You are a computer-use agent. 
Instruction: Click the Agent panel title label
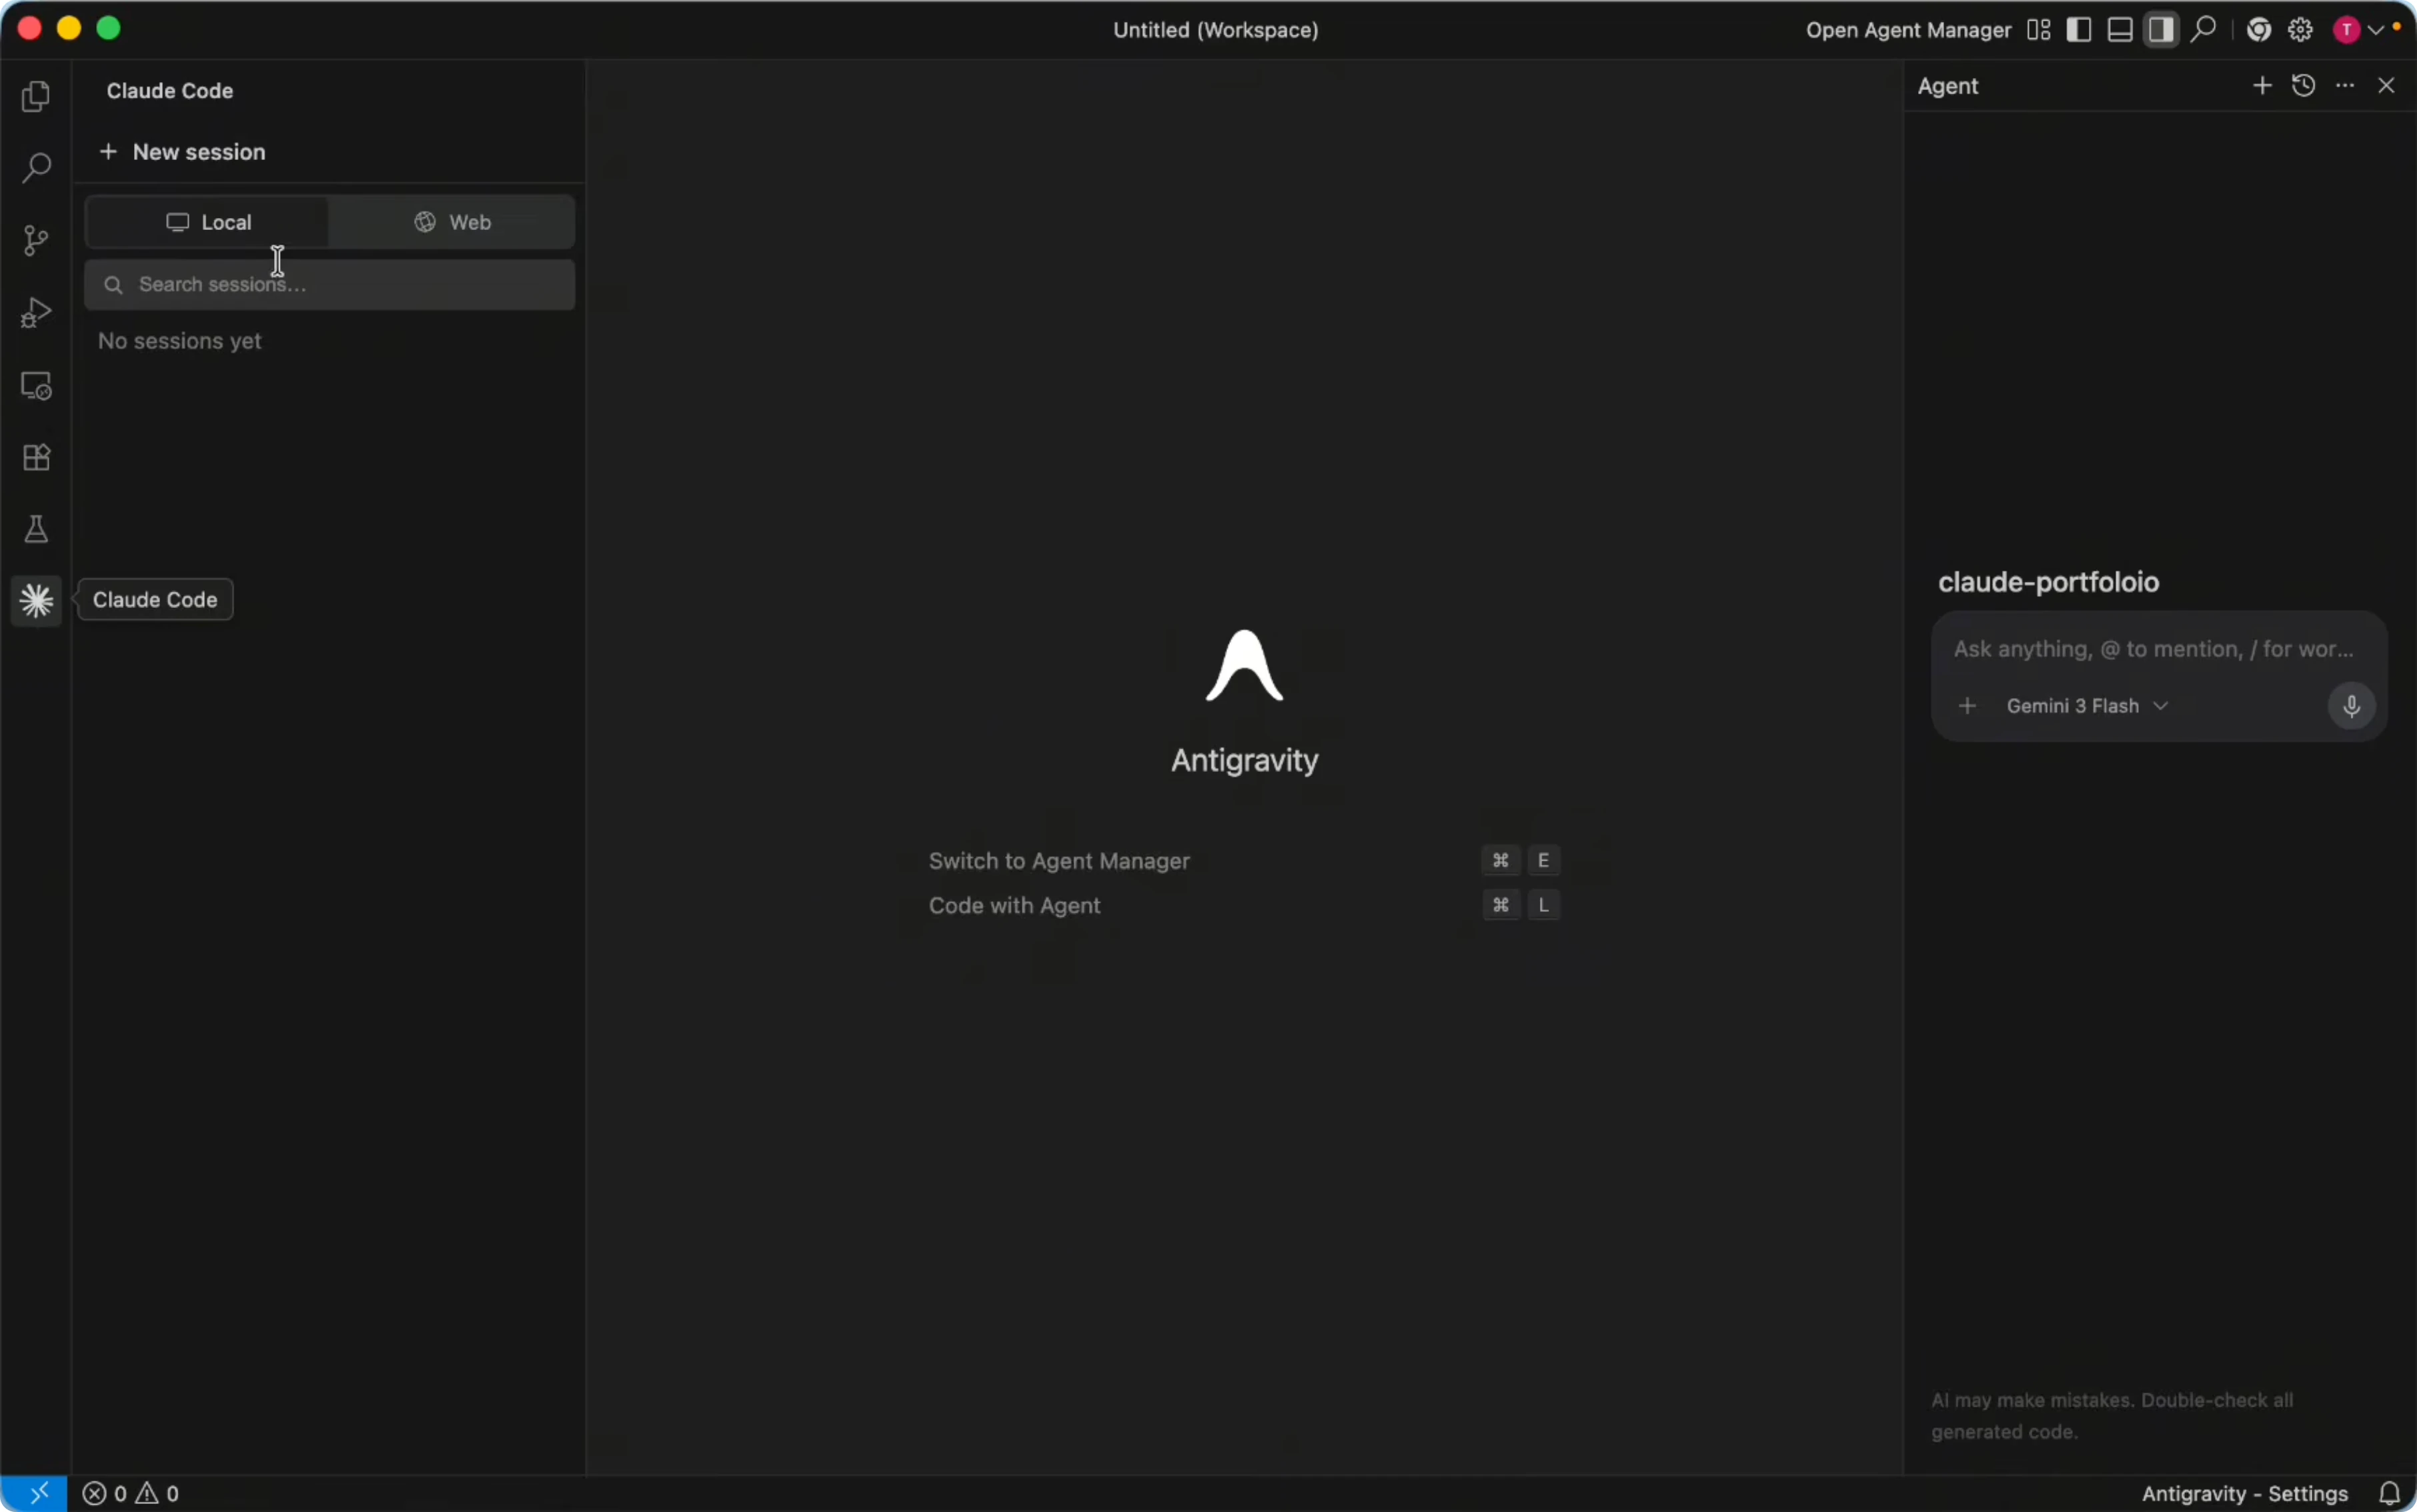tap(1947, 86)
